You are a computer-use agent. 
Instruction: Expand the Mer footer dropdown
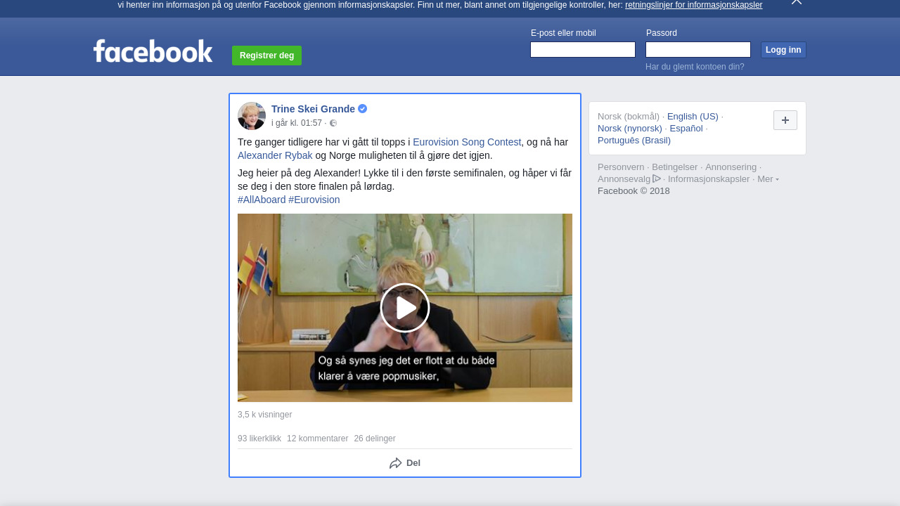768,179
